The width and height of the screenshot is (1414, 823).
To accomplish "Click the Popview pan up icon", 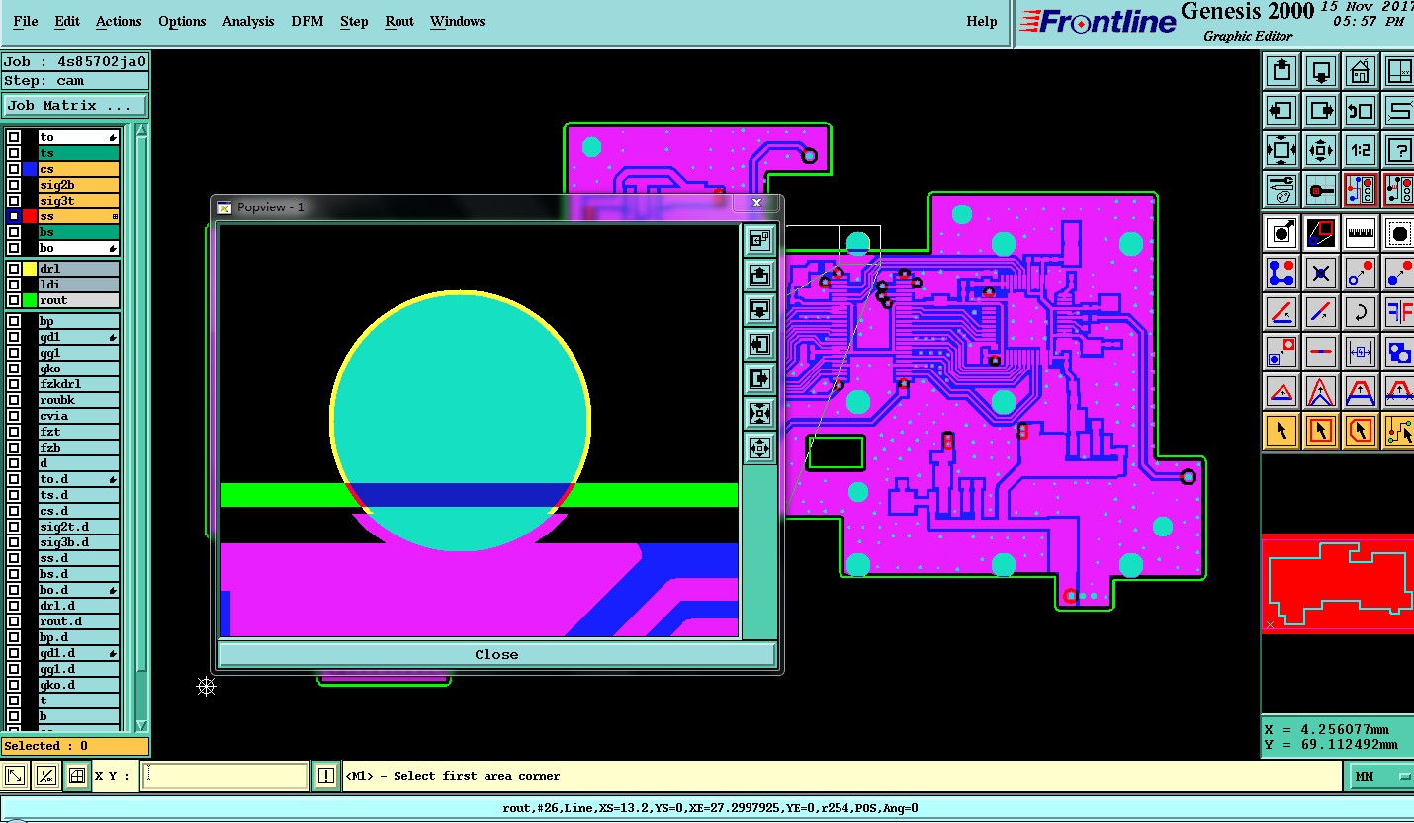I will [x=759, y=275].
